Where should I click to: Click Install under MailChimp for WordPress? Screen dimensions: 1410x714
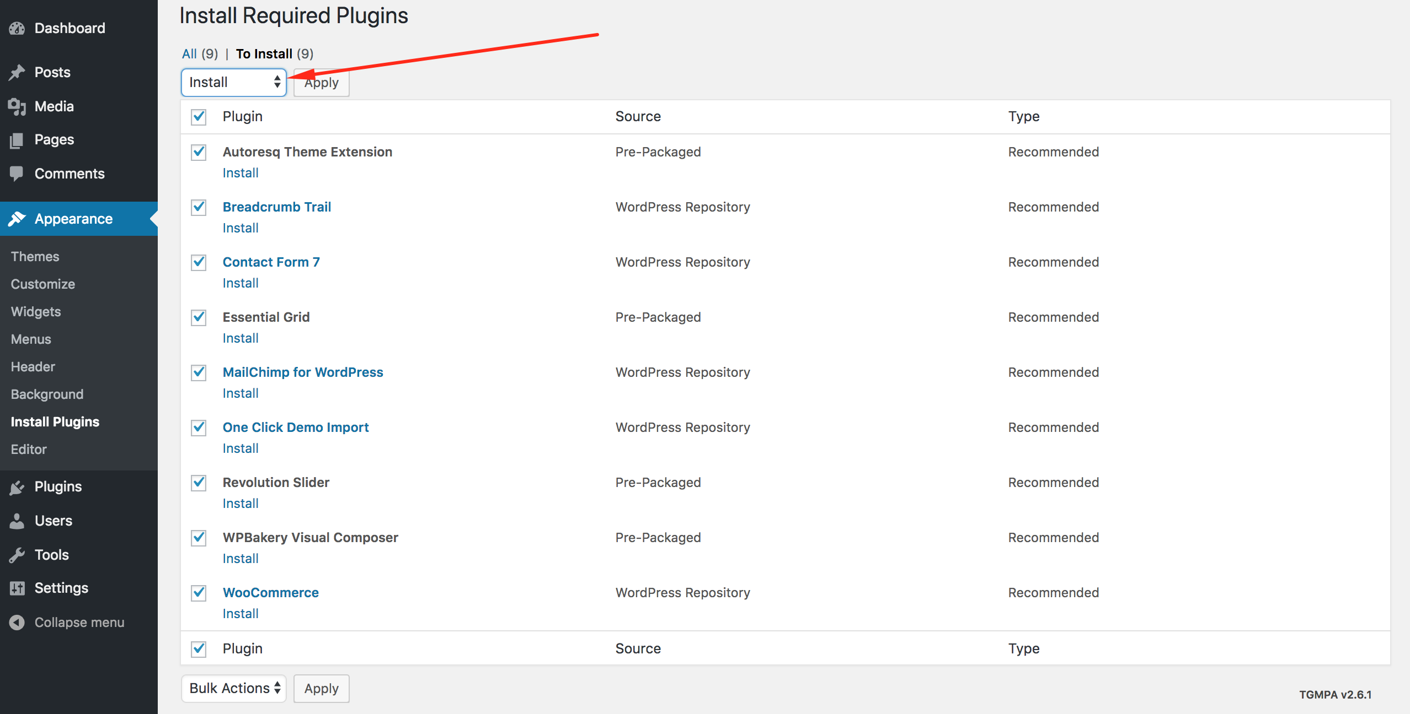(241, 393)
